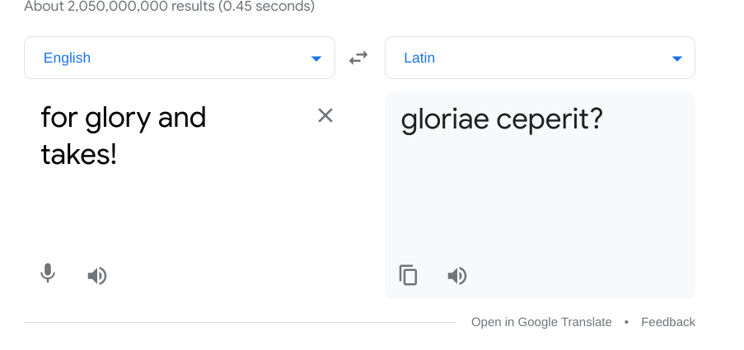The height and width of the screenshot is (350, 744).
Task: Swap the English and Latin languages
Action: click(358, 58)
